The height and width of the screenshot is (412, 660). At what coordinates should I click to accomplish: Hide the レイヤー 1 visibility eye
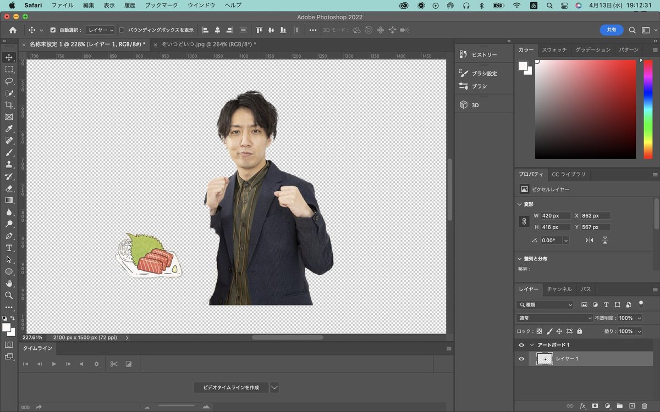point(521,359)
